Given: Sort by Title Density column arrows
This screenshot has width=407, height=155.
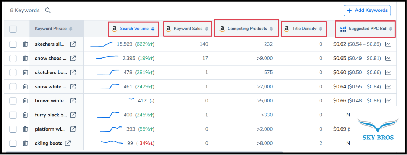Looking at the screenshot, I should coord(321,29).
